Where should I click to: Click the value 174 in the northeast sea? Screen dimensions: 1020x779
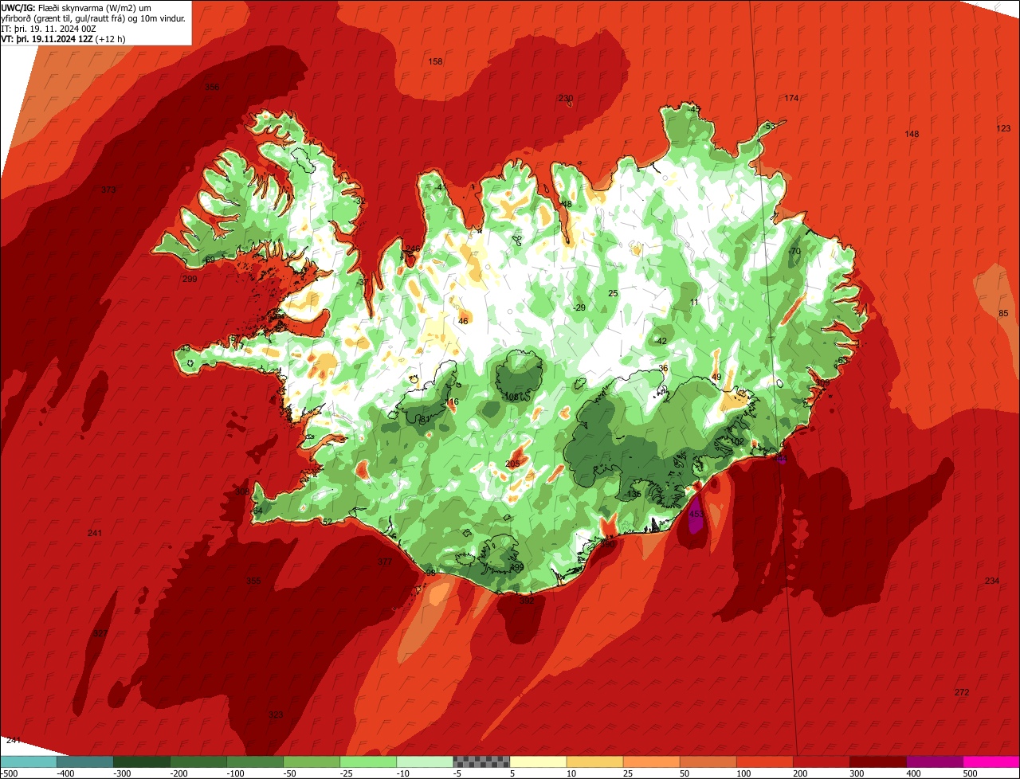click(791, 98)
